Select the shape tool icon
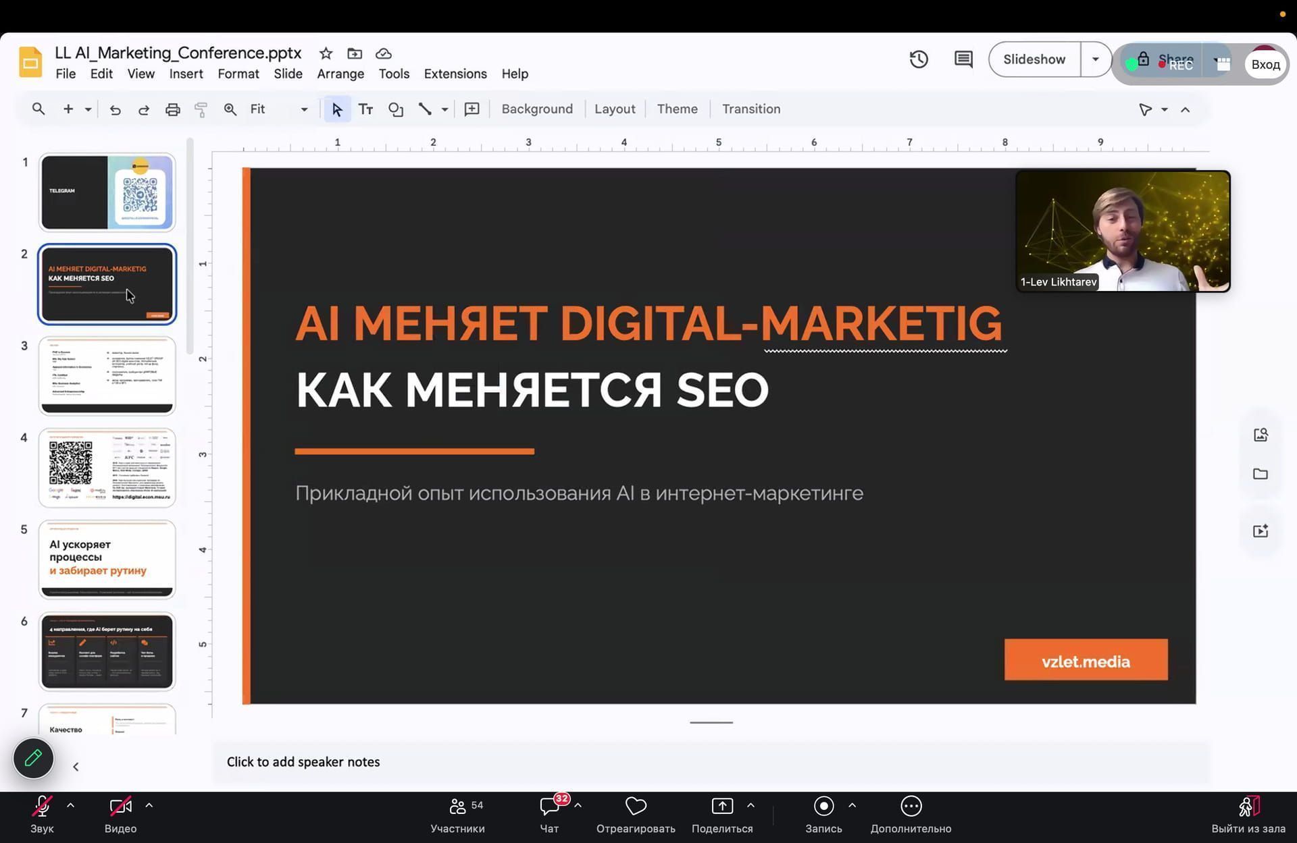This screenshot has height=843, width=1297. click(x=395, y=109)
